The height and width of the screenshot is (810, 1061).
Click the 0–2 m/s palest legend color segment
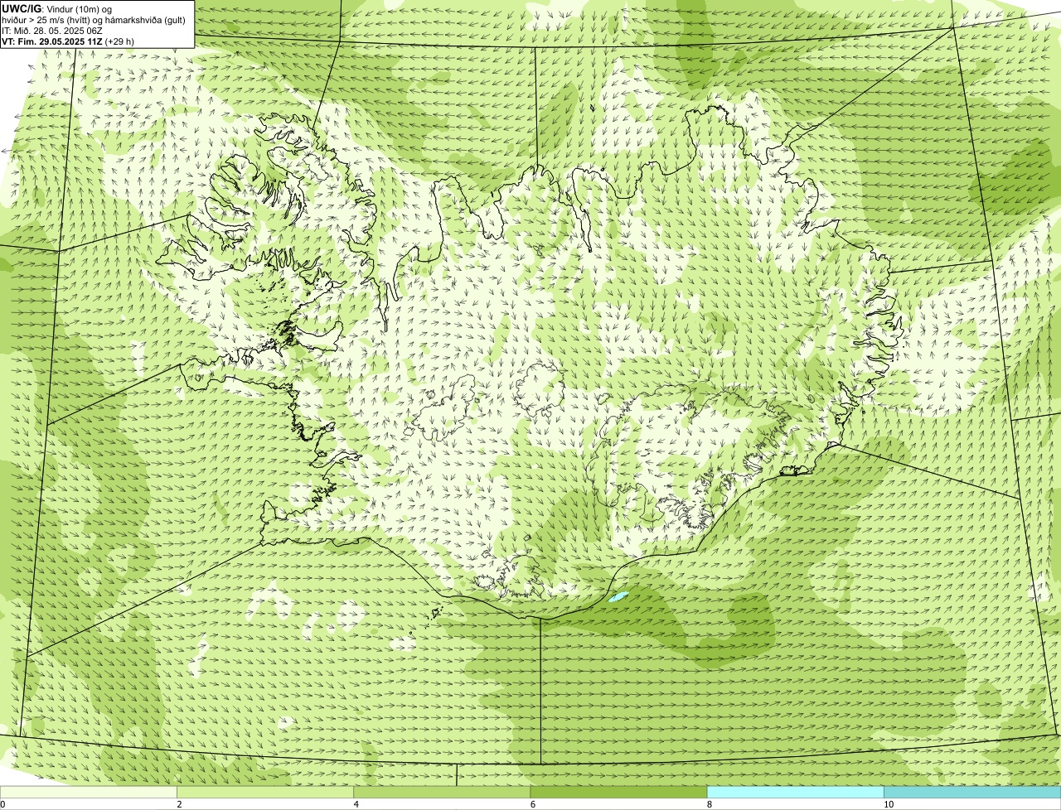pos(89,793)
